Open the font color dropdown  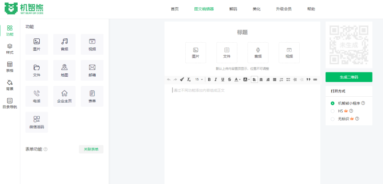(x=237, y=80)
